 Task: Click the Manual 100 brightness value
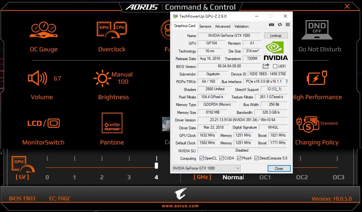point(122,78)
